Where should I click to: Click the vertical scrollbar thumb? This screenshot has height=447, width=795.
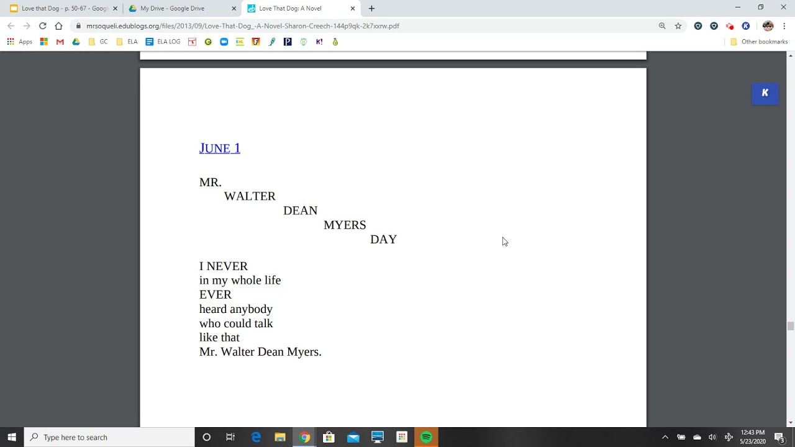(x=791, y=327)
